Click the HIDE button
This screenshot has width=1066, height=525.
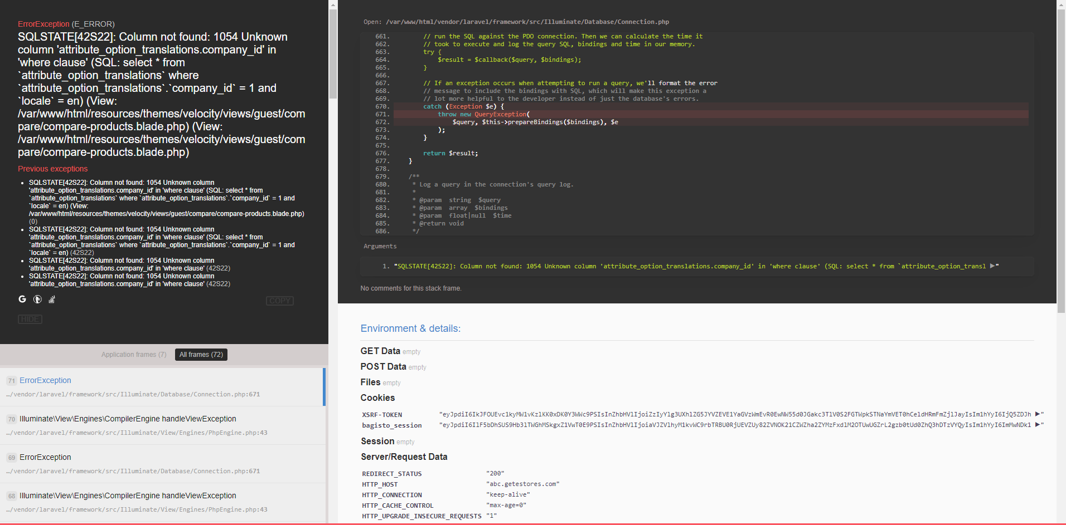[x=30, y=319]
